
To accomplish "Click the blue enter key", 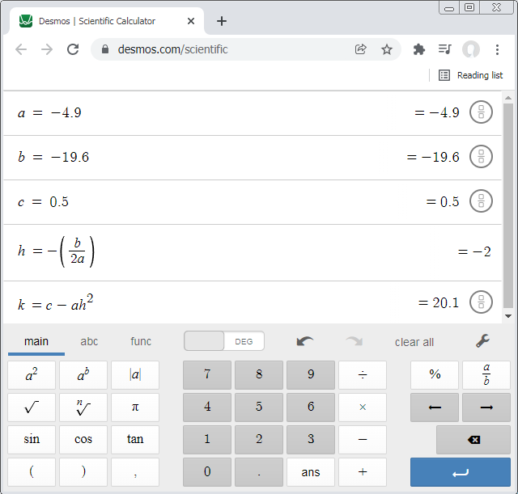I will point(461,472).
